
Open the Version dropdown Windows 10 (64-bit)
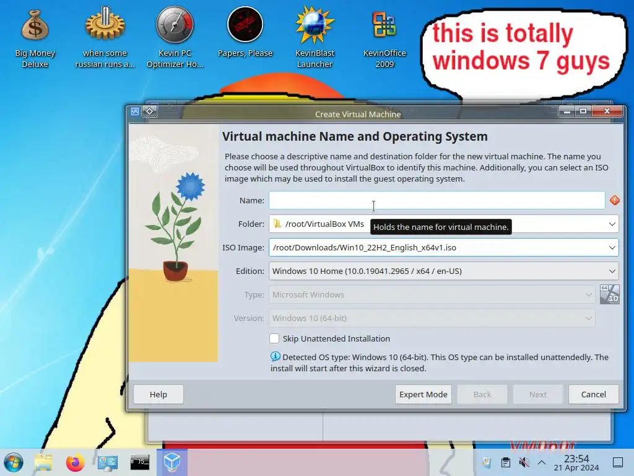[x=432, y=318]
